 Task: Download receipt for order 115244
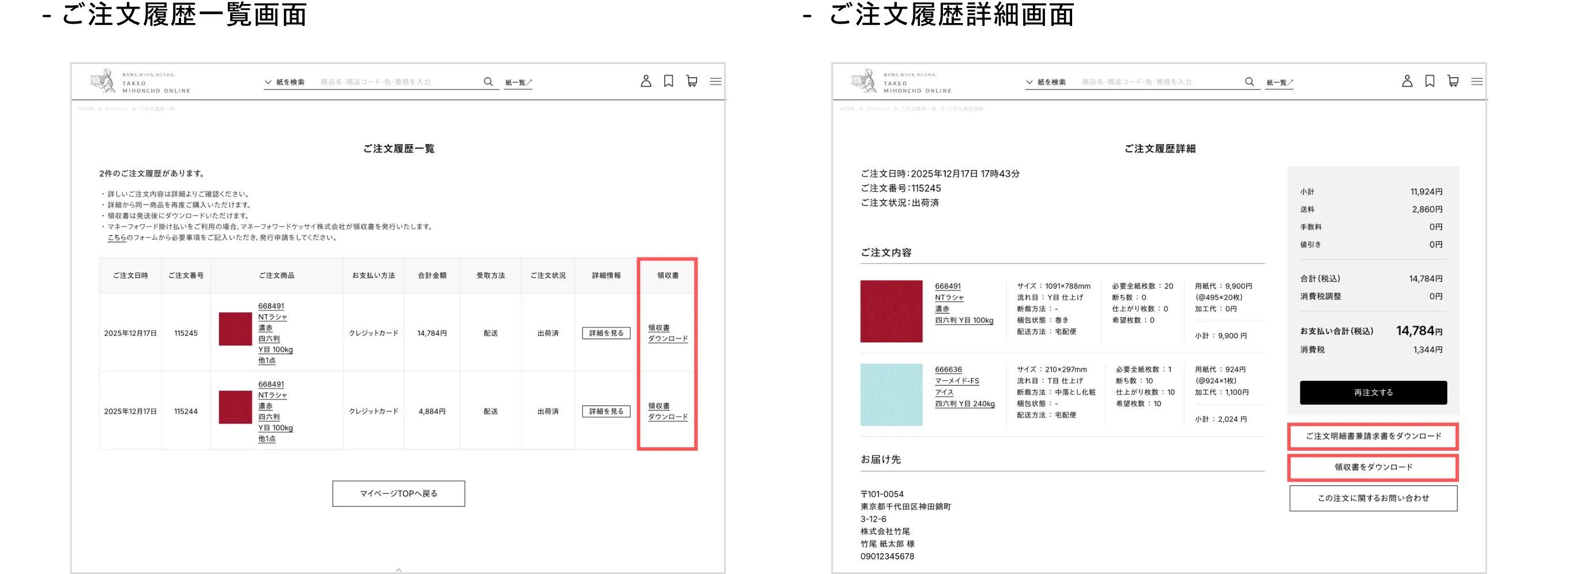tap(667, 411)
